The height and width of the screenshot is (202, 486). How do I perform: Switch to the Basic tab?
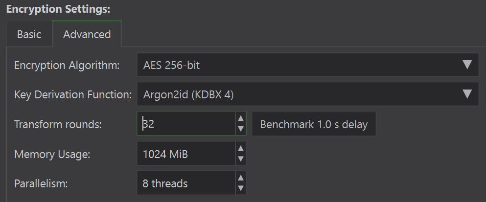29,35
